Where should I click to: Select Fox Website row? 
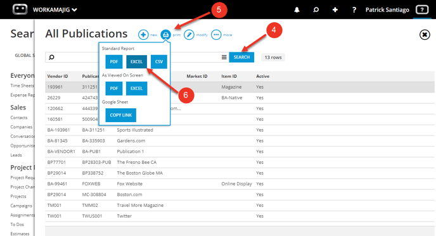coord(240,184)
